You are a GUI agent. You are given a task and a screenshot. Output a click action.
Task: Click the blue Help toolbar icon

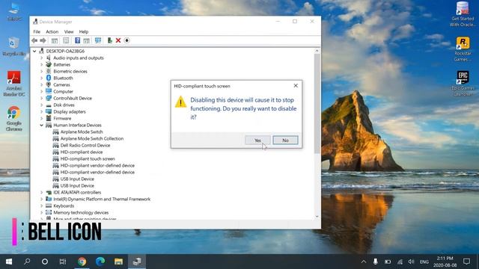tap(77, 40)
